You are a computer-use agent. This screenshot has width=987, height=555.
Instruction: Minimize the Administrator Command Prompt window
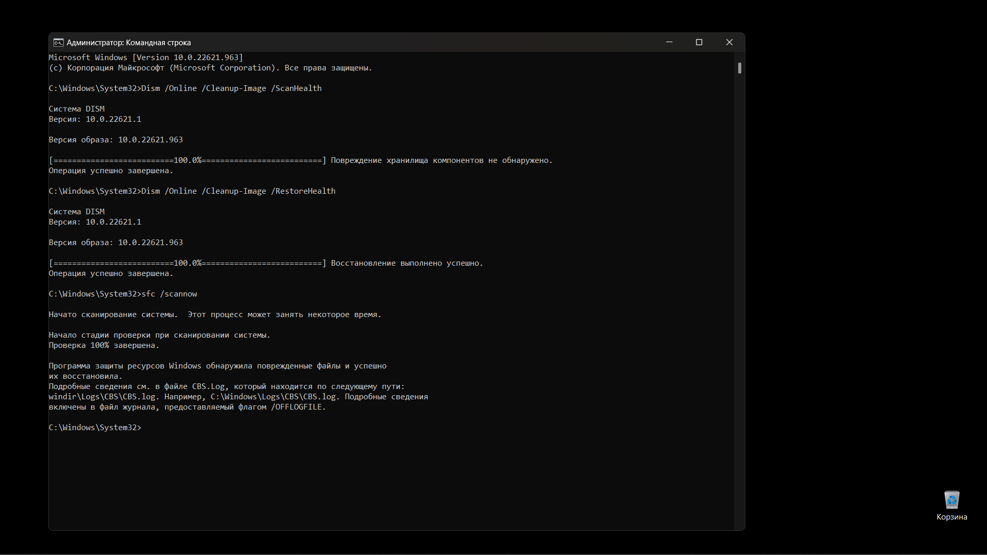[x=669, y=42]
